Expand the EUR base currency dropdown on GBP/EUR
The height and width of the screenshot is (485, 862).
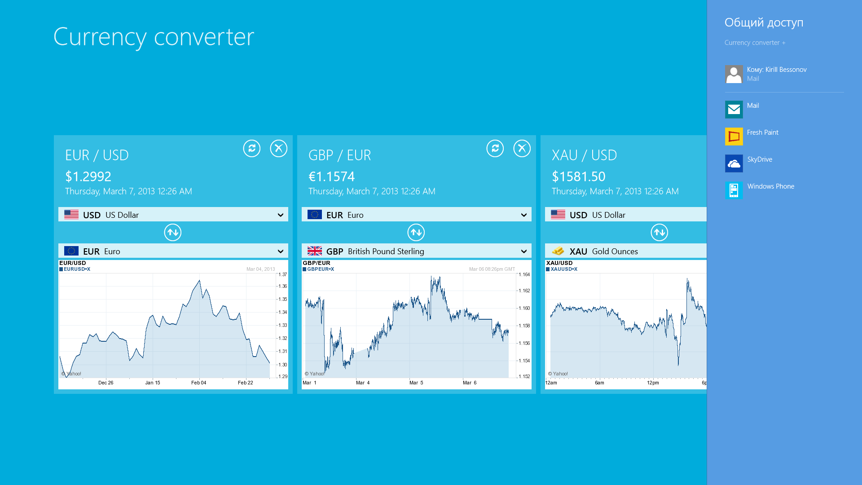[x=524, y=214]
